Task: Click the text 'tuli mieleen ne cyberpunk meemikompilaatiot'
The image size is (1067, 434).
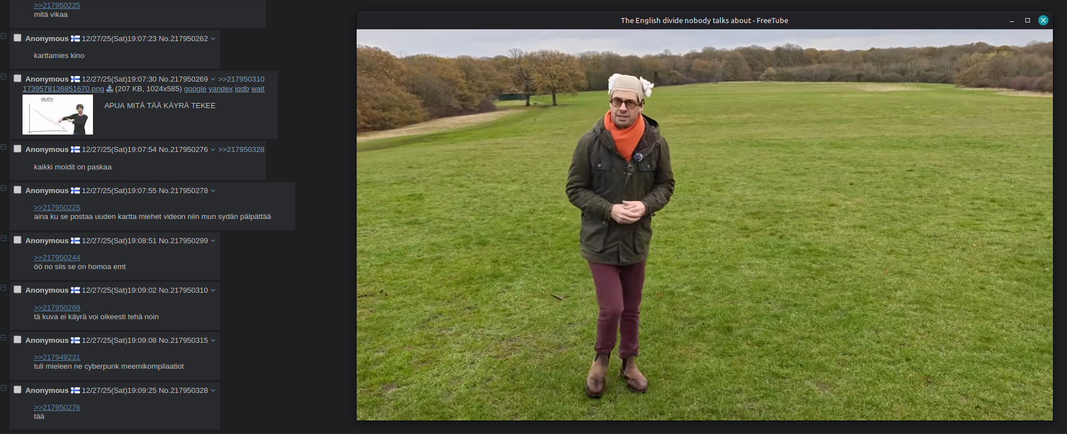Action: 109,366
